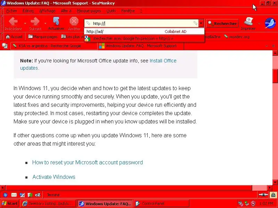
Task: Click the vertical scrollbar thumb
Action: pos(275,76)
